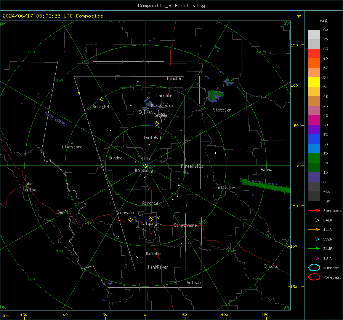This screenshot has width=343, height=320.
Task: Select the Olds town label
Action: coord(145,159)
